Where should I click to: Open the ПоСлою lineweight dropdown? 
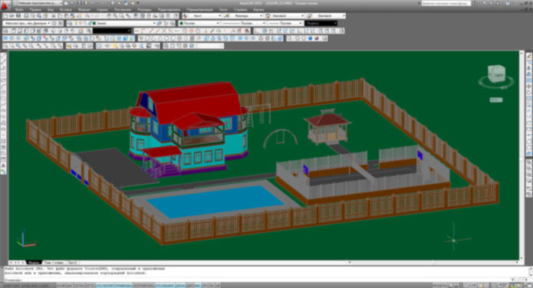coord(285,24)
